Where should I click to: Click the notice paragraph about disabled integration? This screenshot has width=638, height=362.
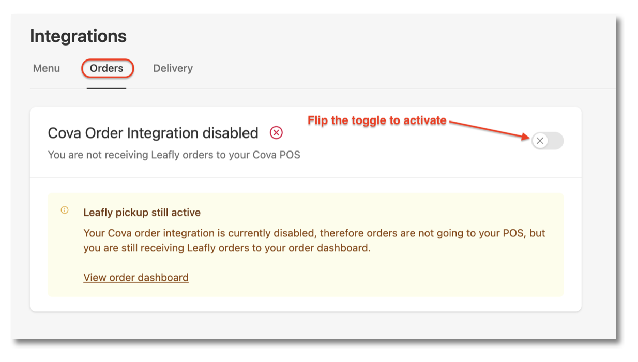(314, 240)
